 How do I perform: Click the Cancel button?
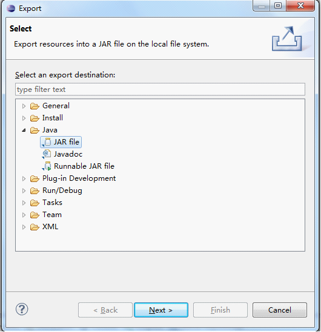[x=279, y=310]
